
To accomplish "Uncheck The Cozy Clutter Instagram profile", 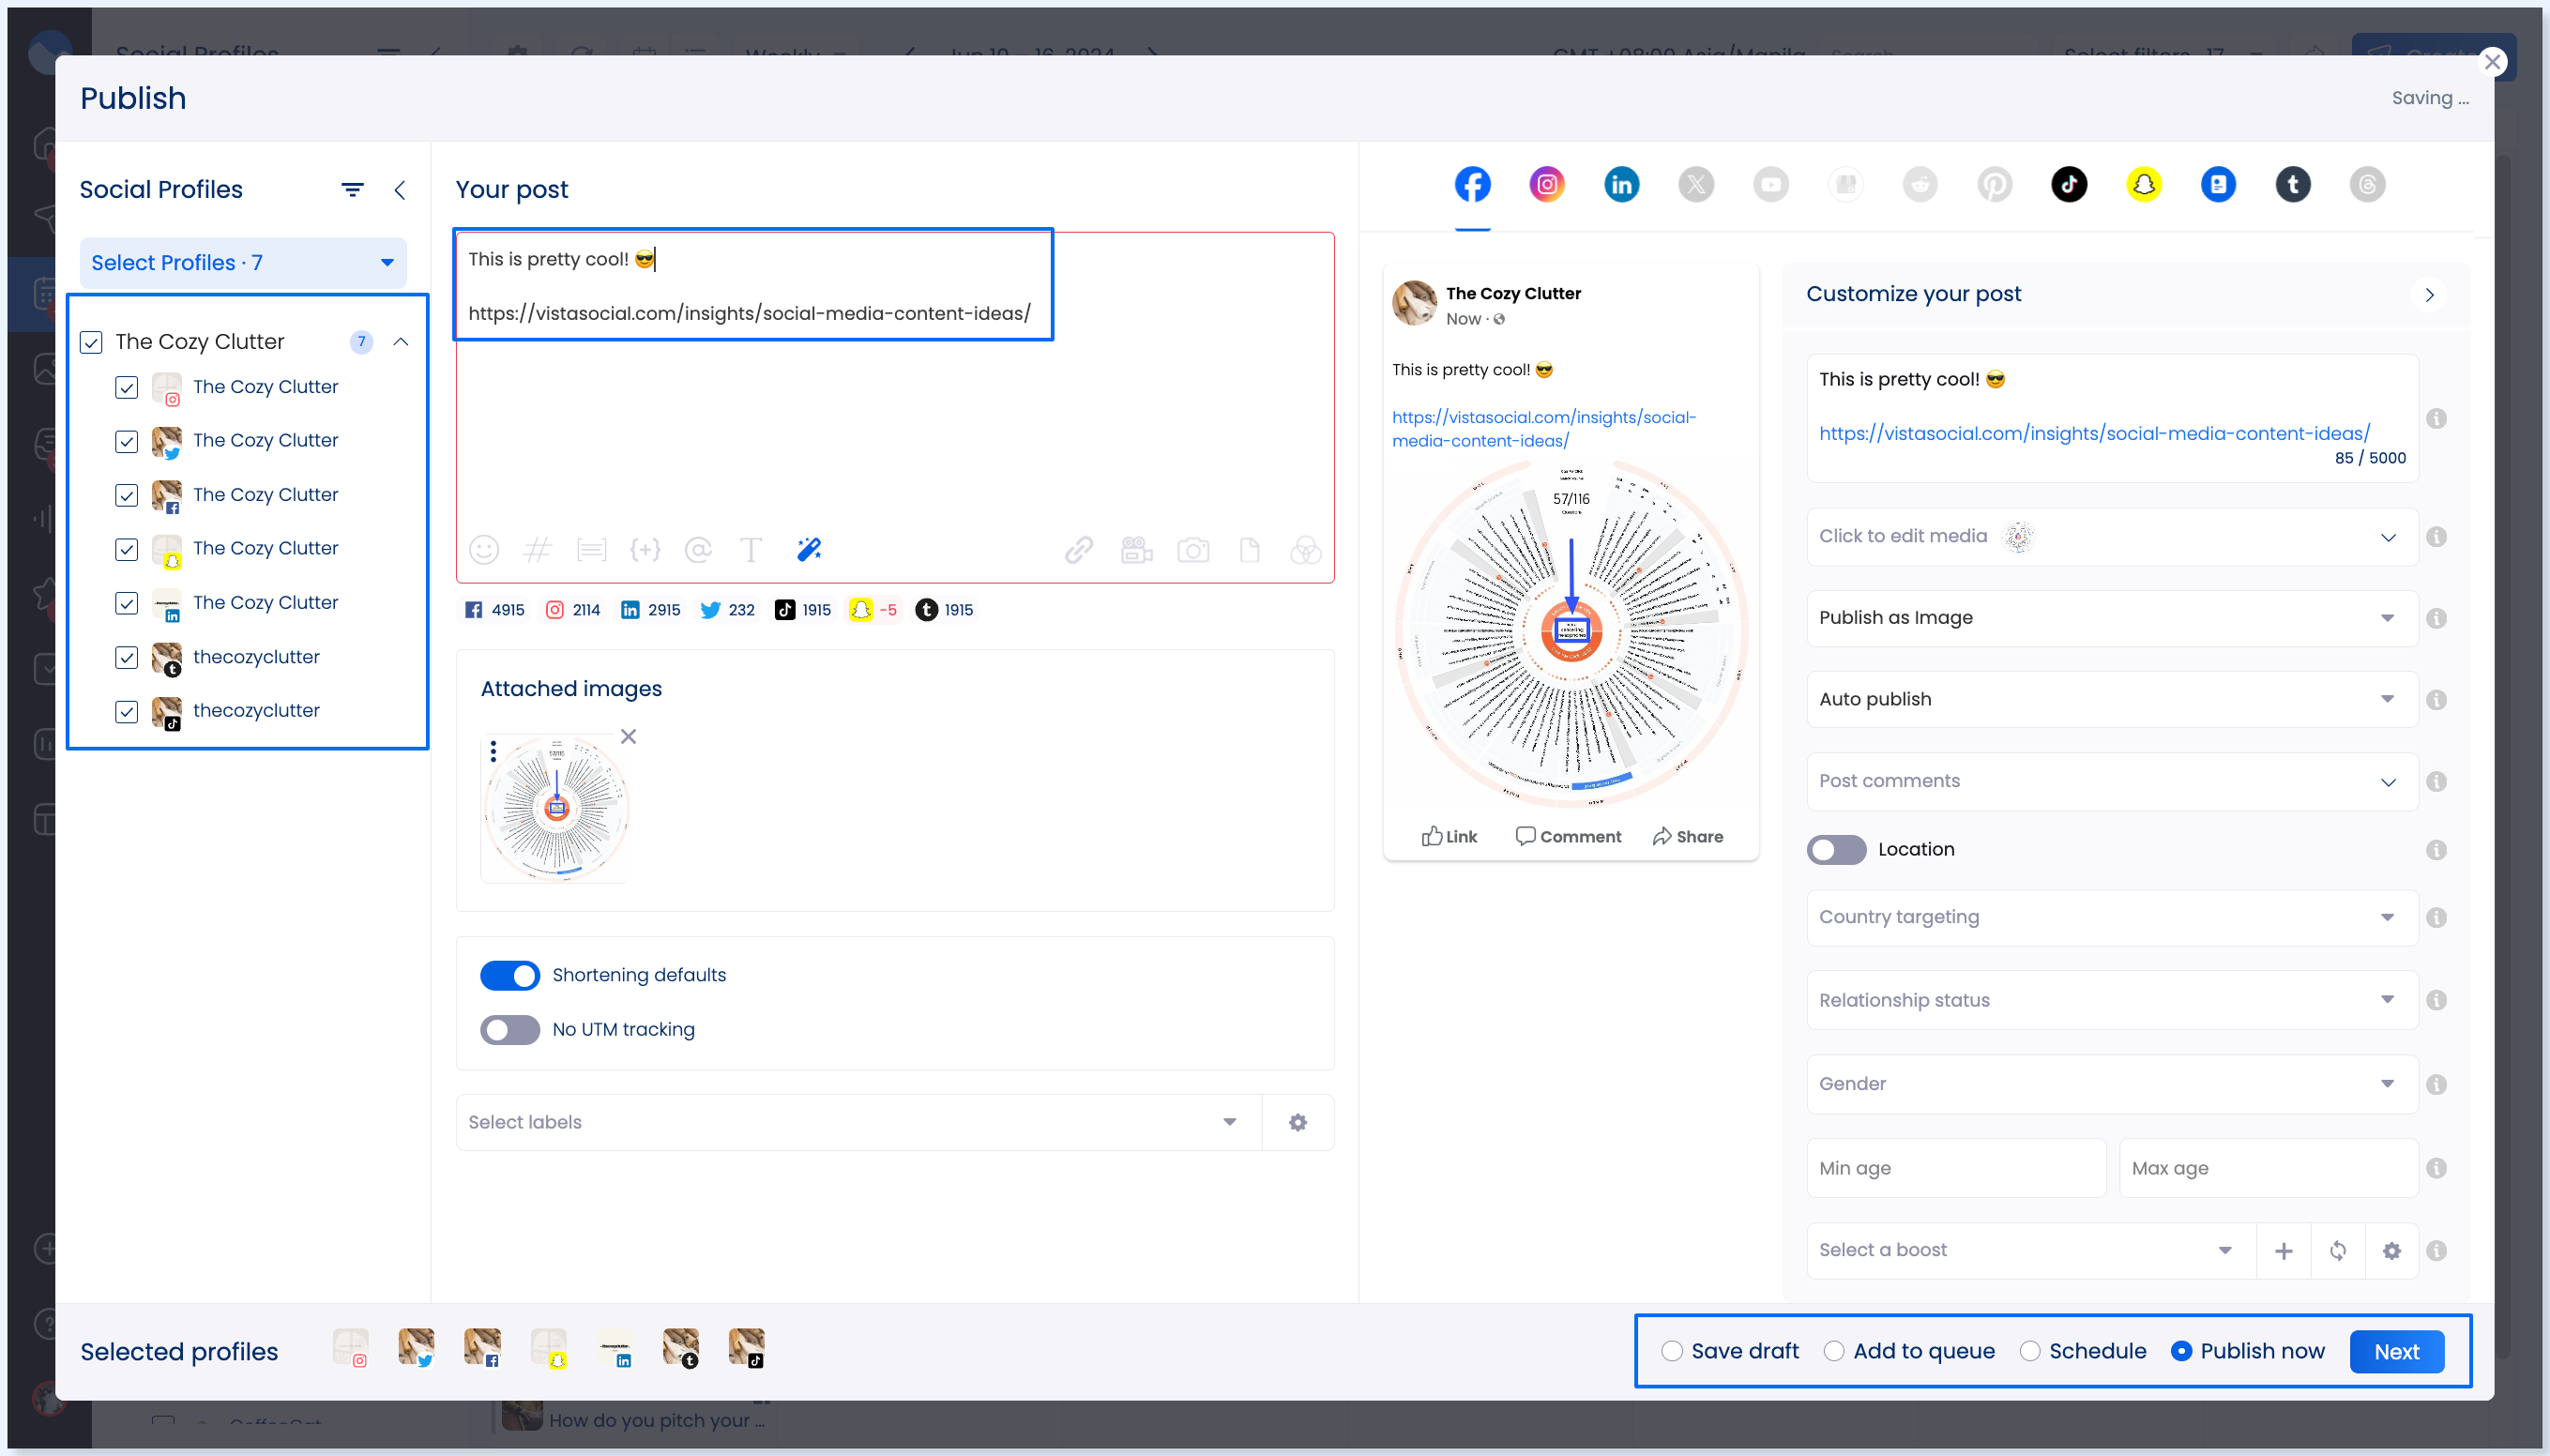I will [x=126, y=387].
